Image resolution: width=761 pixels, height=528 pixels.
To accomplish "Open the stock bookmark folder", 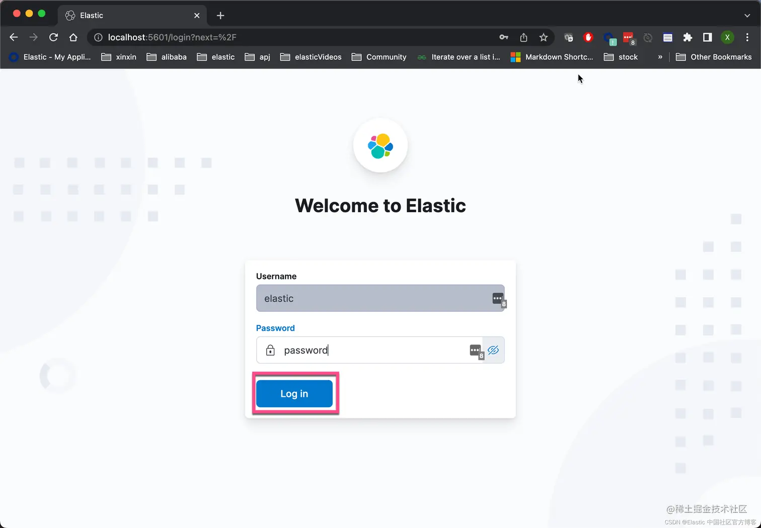I will 621,57.
